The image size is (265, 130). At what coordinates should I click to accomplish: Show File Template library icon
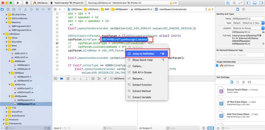tap(232, 82)
